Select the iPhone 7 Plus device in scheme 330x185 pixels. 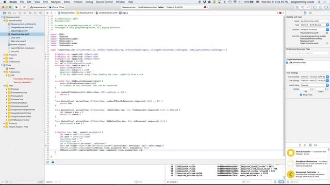(57, 7)
